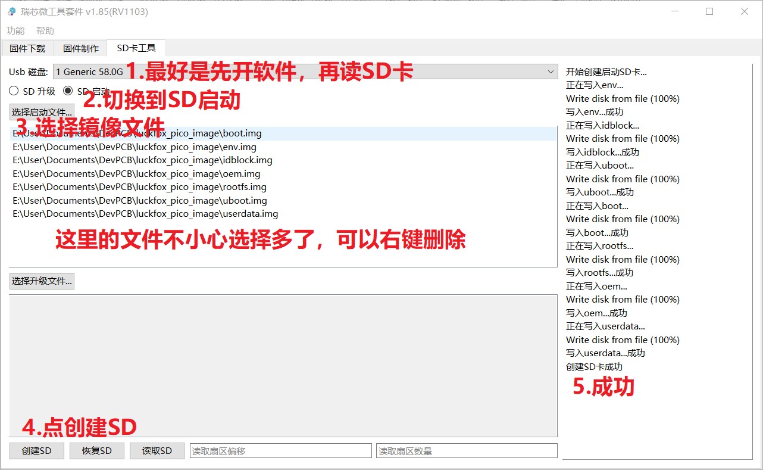The height and width of the screenshot is (470, 763).
Task: Select env.img row in file list
Action: (283, 147)
